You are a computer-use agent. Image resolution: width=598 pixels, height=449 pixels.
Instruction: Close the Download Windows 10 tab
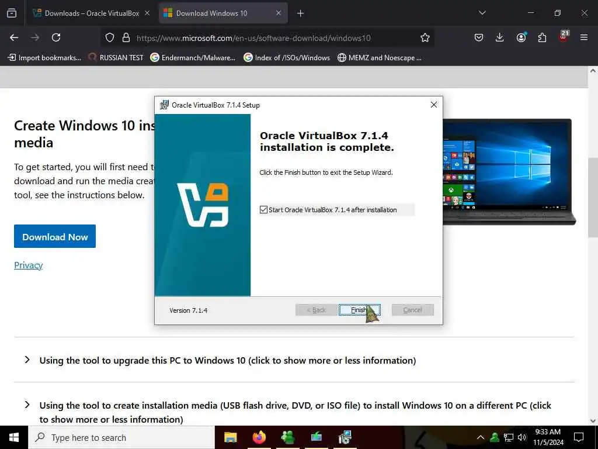279,13
